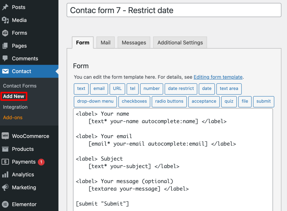The image size is (287, 211).
Task: Insert a date restrict tag
Action: 181,89
